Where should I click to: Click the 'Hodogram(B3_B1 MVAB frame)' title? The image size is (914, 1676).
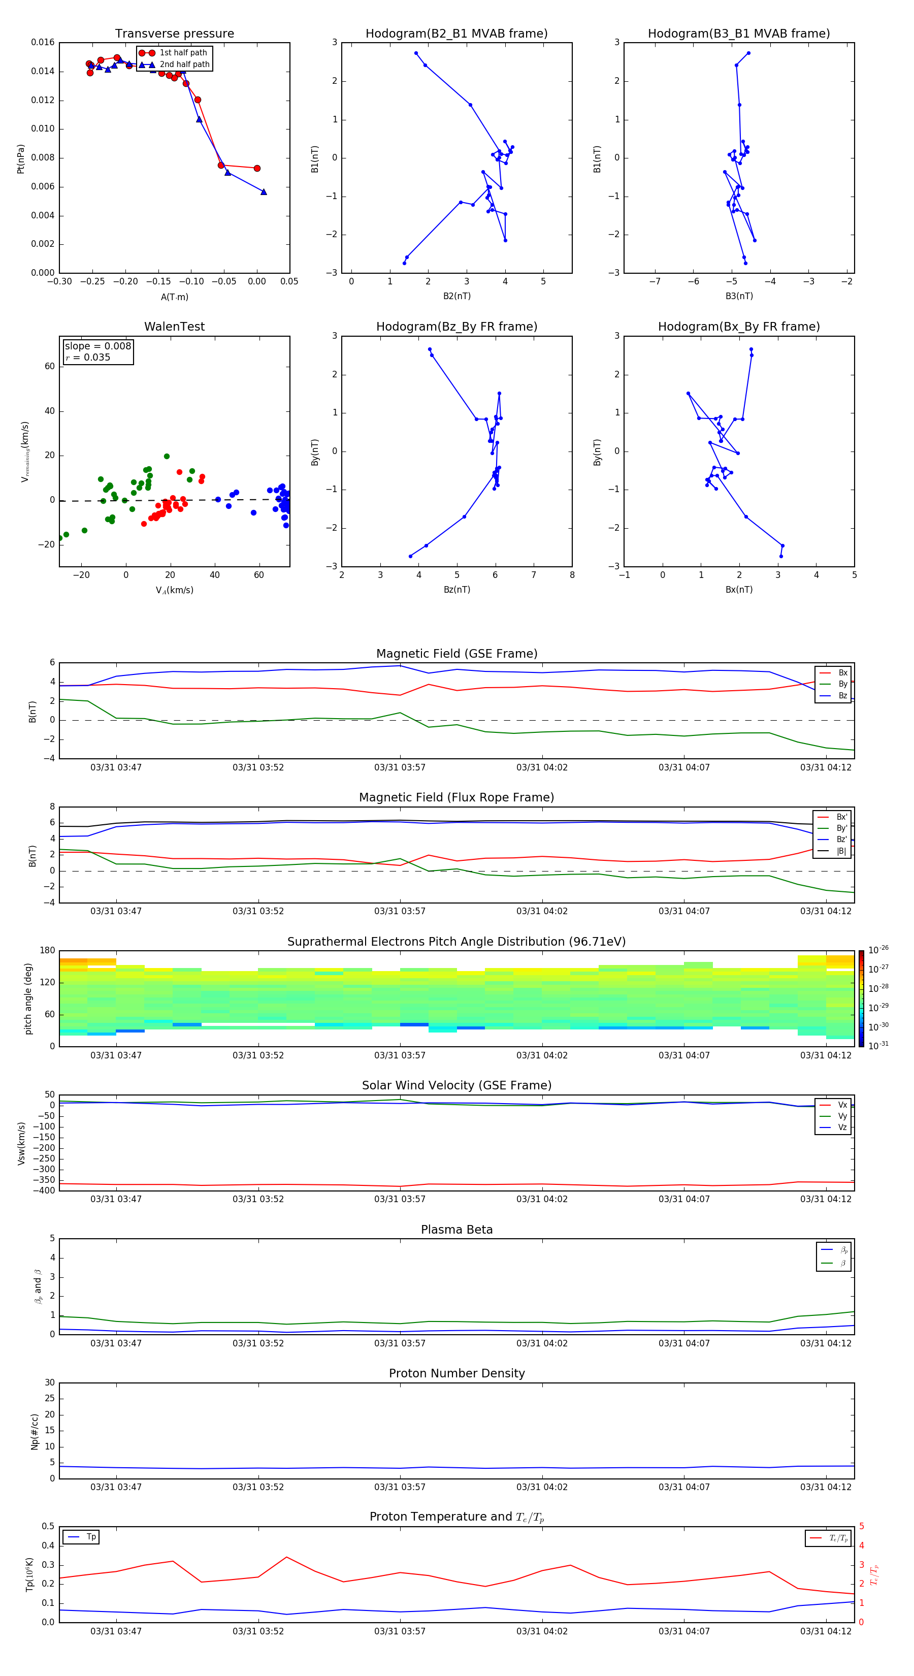pyautogui.click(x=739, y=33)
